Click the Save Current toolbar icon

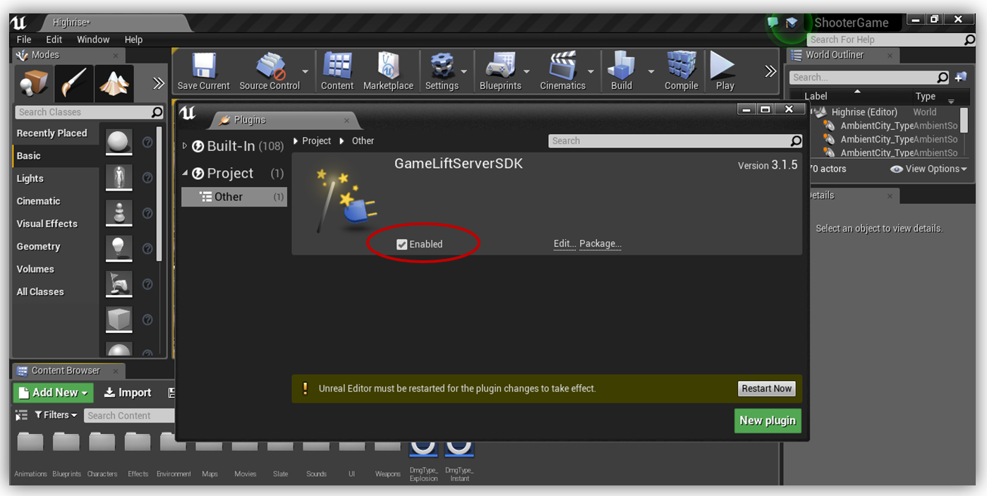(203, 71)
